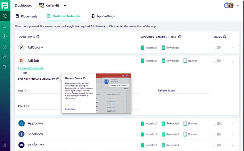Screen dimensions: 244x151
Task: Click the Fyber logo in the sidebar
Action: pyautogui.click(x=5, y=5)
